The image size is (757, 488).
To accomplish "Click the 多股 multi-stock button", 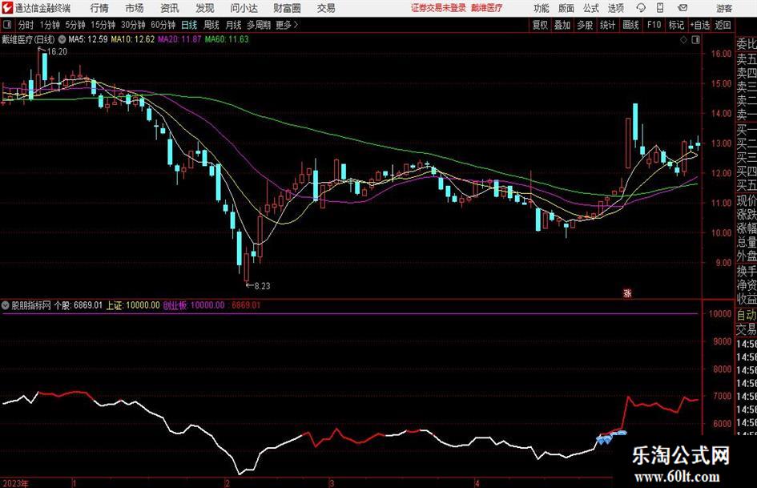I will [585, 25].
